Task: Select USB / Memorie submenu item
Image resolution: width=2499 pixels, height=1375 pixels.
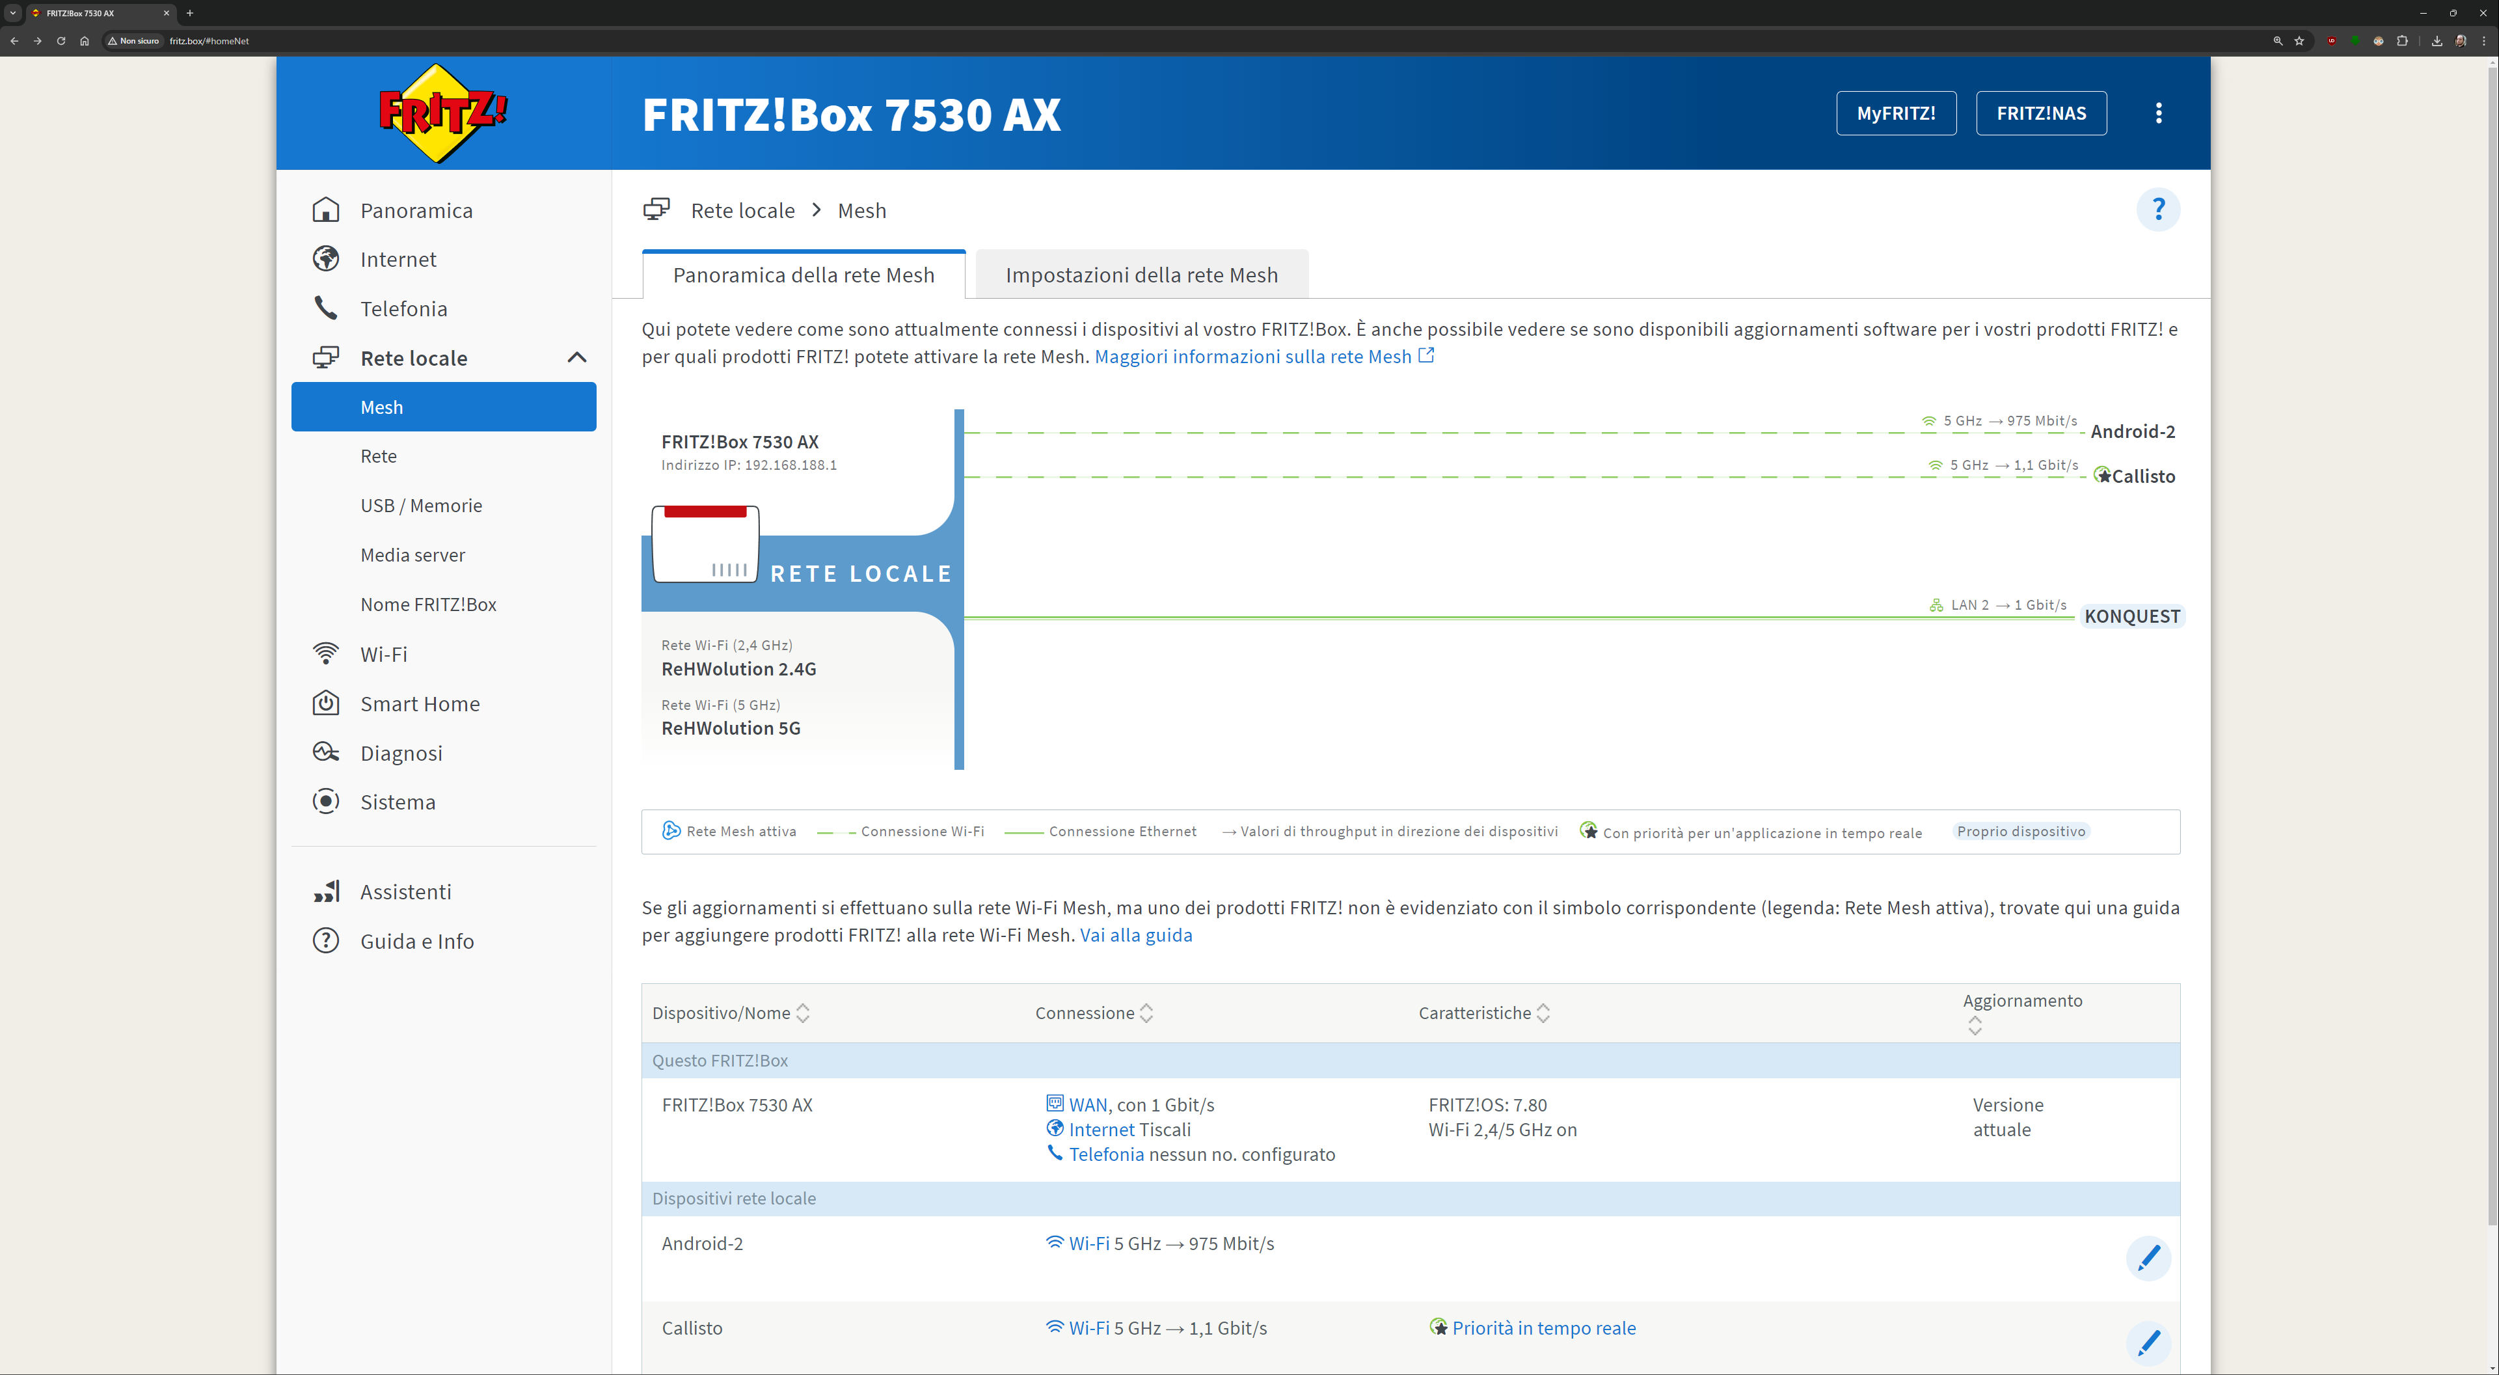Action: coord(421,506)
